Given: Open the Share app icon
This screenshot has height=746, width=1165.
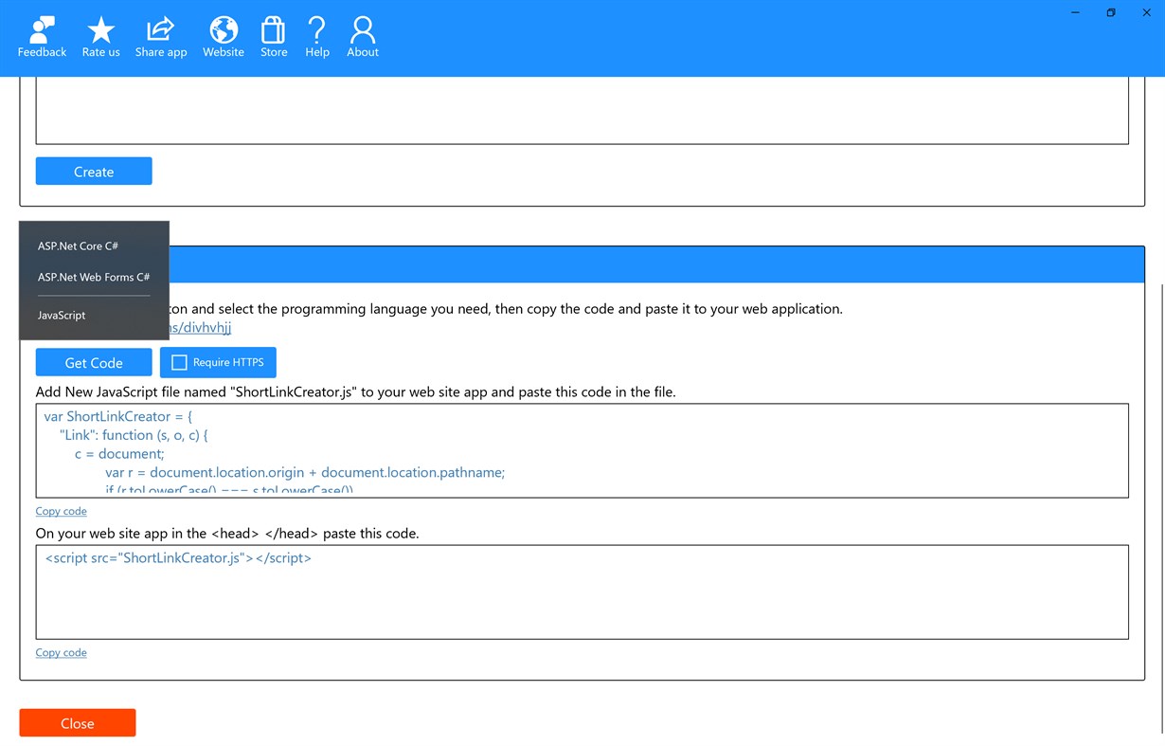Looking at the screenshot, I should (161, 38).
